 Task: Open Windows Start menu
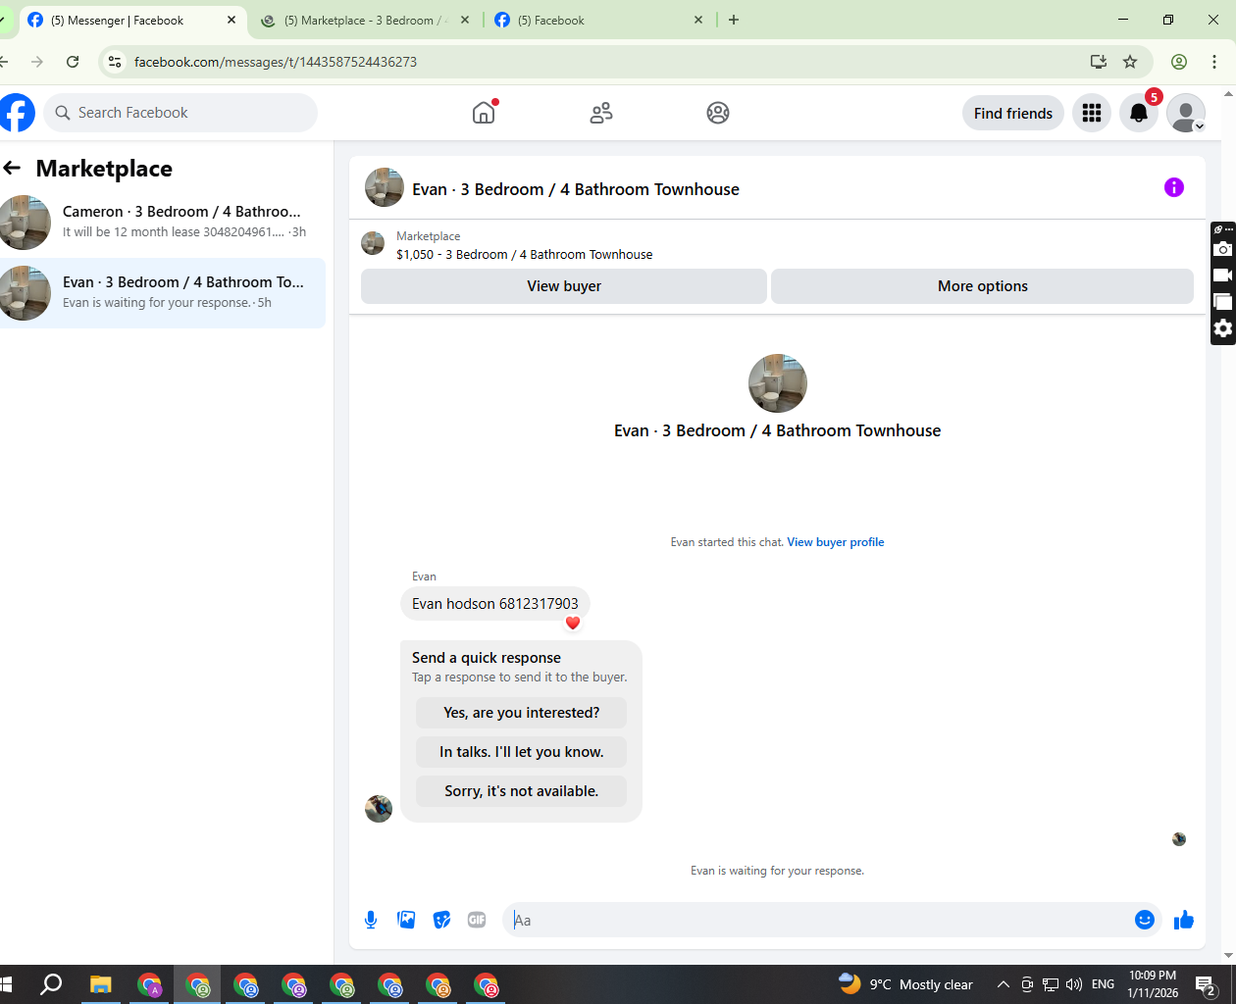[x=6, y=983]
